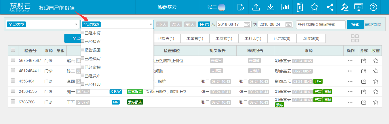Collapse the 全部状态 dropdown arrow
The height and width of the screenshot is (124, 389).
(x=151, y=25)
